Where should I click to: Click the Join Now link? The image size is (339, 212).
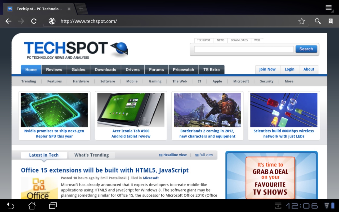(x=267, y=69)
